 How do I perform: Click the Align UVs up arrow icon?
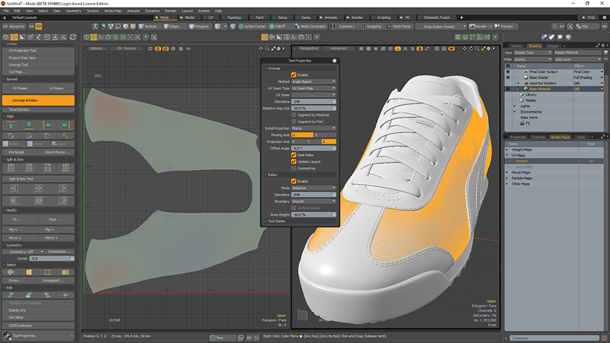click(x=11, y=125)
